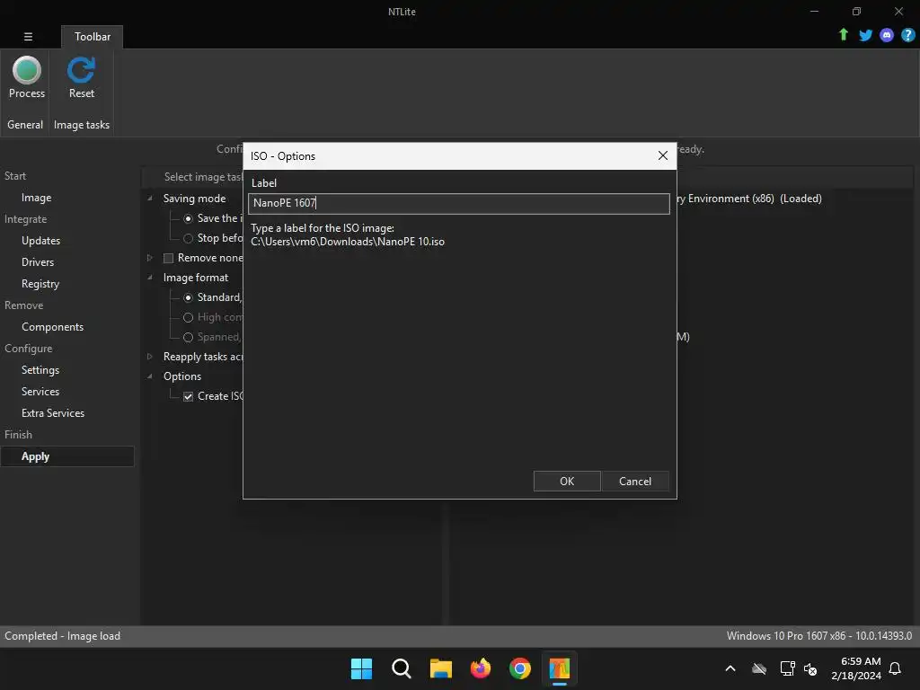Open File Explorer from taskbar
This screenshot has height=690, width=920.
[x=440, y=668]
